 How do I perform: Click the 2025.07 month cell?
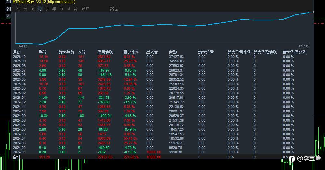tap(19, 70)
